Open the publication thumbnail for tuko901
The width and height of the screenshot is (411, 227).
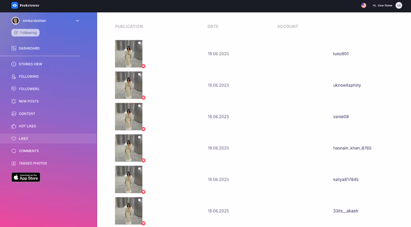click(x=129, y=54)
